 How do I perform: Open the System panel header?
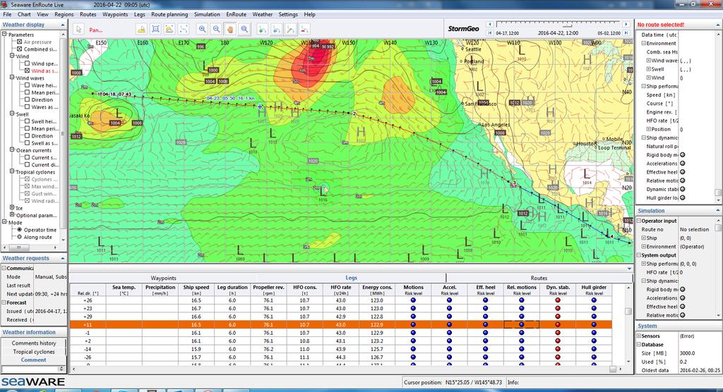pos(679,326)
